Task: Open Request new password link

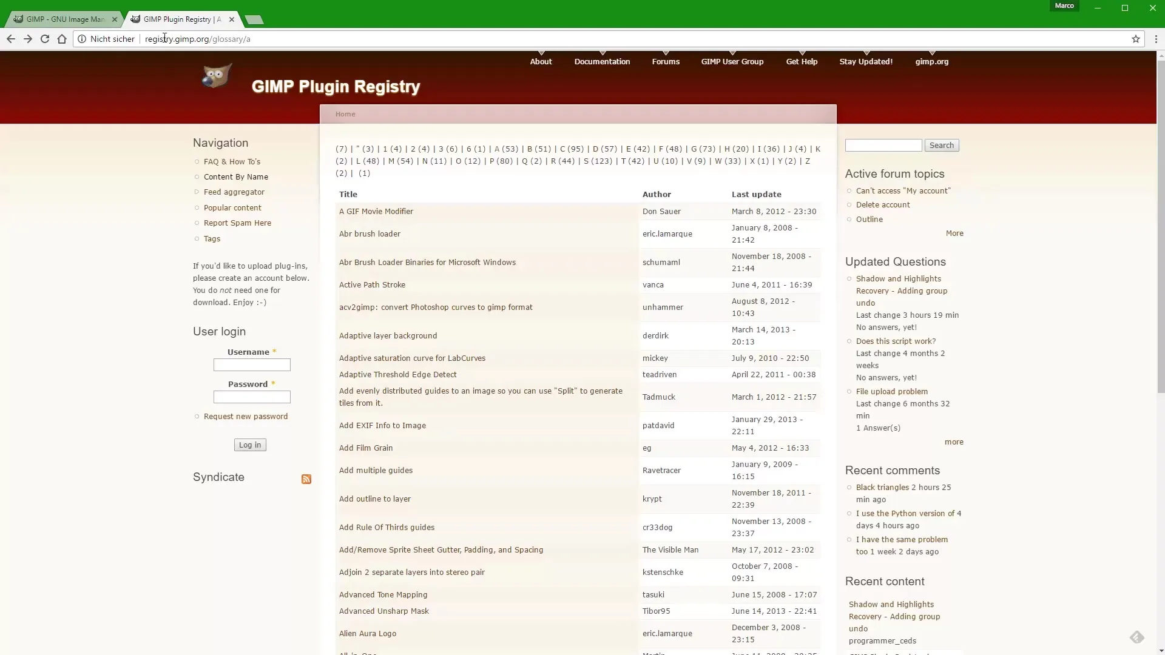Action: click(246, 417)
